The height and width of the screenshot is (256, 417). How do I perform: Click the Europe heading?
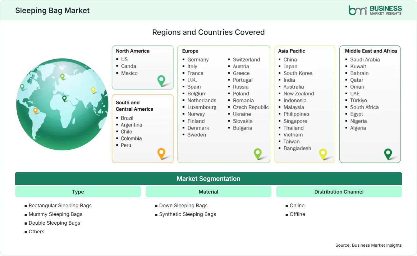(190, 51)
